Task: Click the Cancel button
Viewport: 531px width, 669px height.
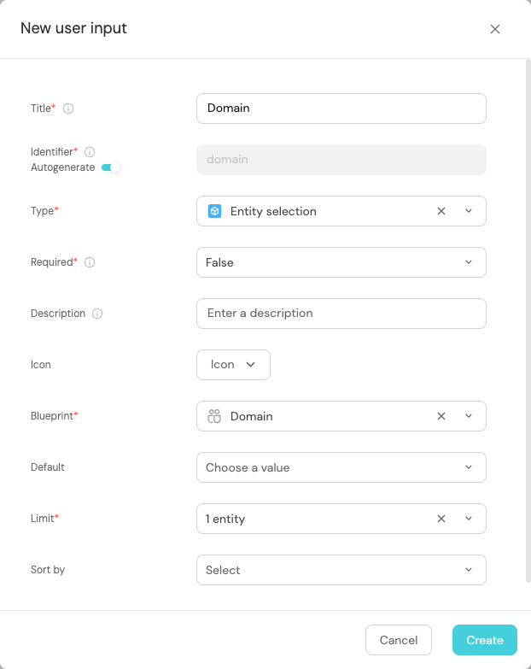Action: pos(399,640)
